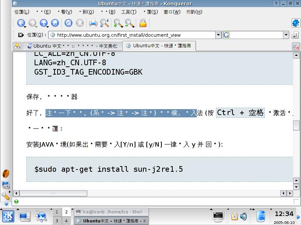Screen dimensions: 301x225
Task: Click the KDE gear throbber in the toolbar
Action: point(296,23)
